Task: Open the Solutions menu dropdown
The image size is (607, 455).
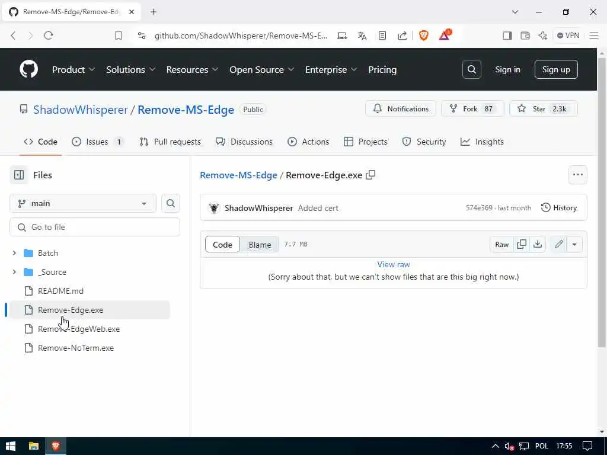Action: [131, 70]
